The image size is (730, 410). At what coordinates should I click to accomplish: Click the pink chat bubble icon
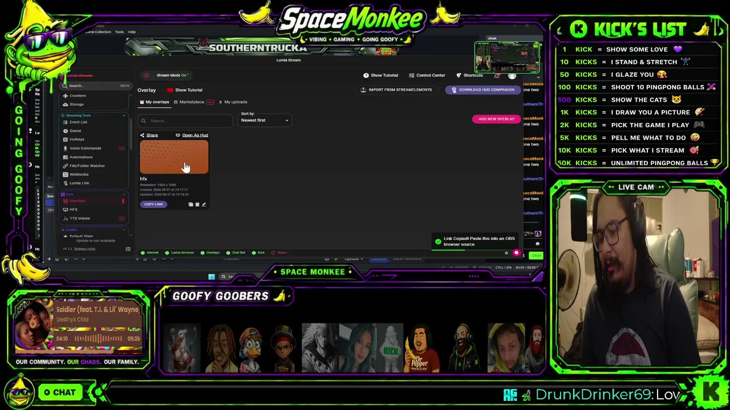coord(516,253)
